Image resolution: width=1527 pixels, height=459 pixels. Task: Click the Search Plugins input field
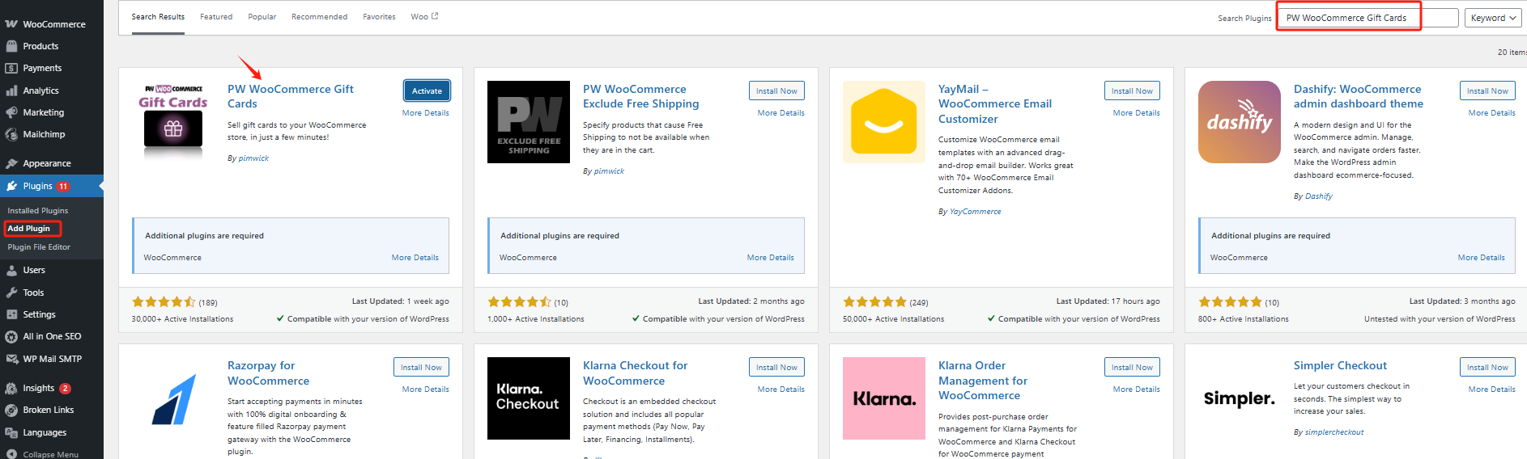1367,18
